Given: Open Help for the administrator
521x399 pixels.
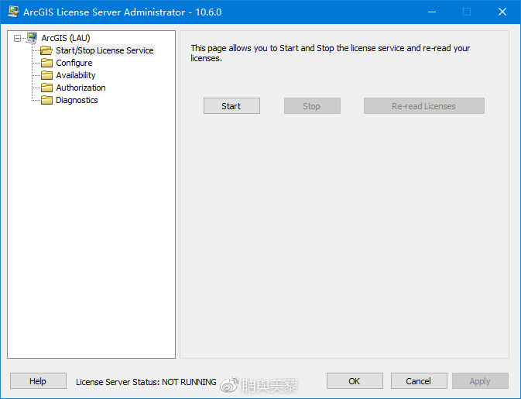Looking at the screenshot, I should point(38,380).
